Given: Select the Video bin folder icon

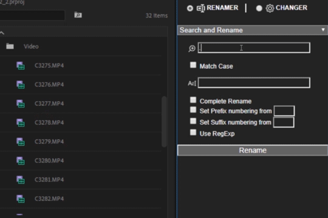Looking at the screenshot, I should 10,46.
